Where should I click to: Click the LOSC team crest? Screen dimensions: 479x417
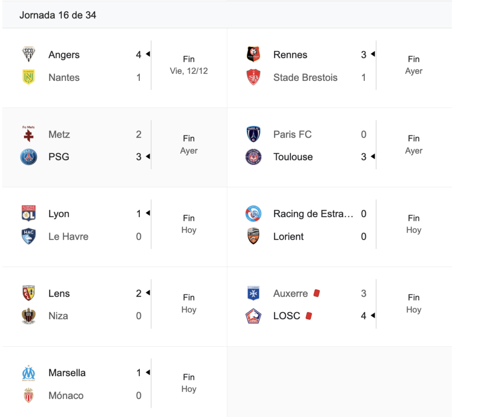254,316
